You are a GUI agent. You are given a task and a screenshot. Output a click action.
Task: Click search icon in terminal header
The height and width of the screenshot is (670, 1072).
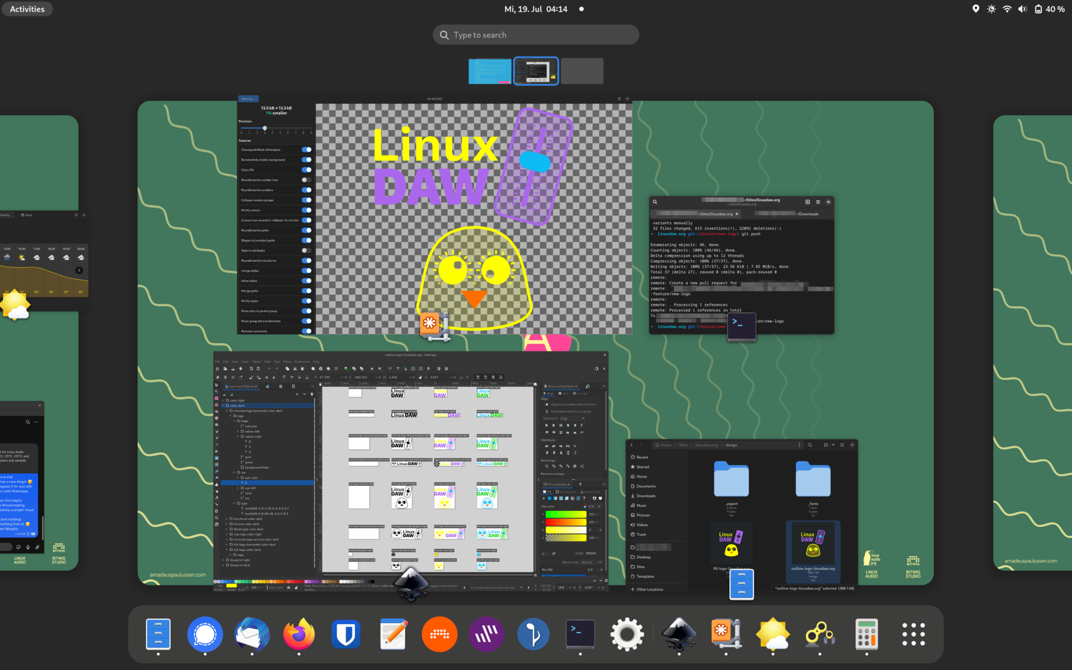(655, 202)
